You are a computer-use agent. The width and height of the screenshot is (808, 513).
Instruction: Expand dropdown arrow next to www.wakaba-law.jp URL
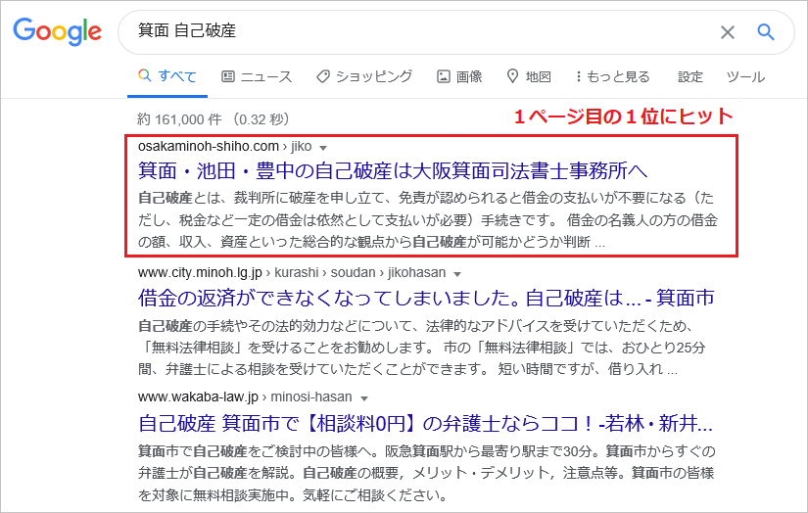click(364, 398)
